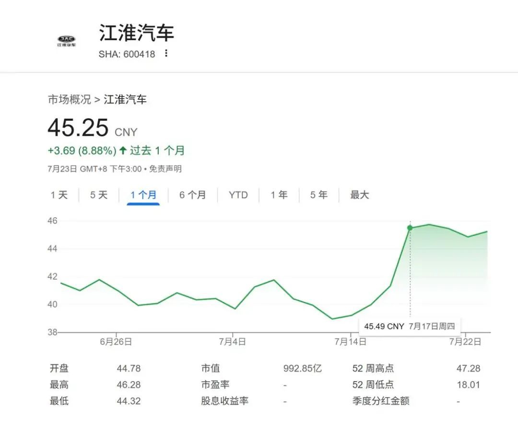
Task: Click the 股息收益率 label
Action: tap(224, 401)
